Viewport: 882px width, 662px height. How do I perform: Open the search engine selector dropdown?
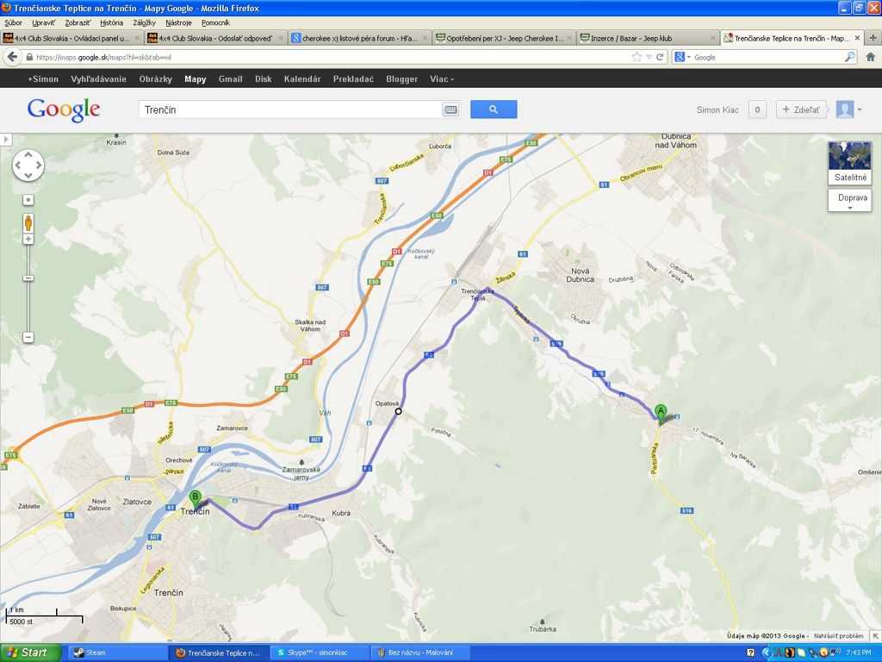pyautogui.click(x=681, y=57)
